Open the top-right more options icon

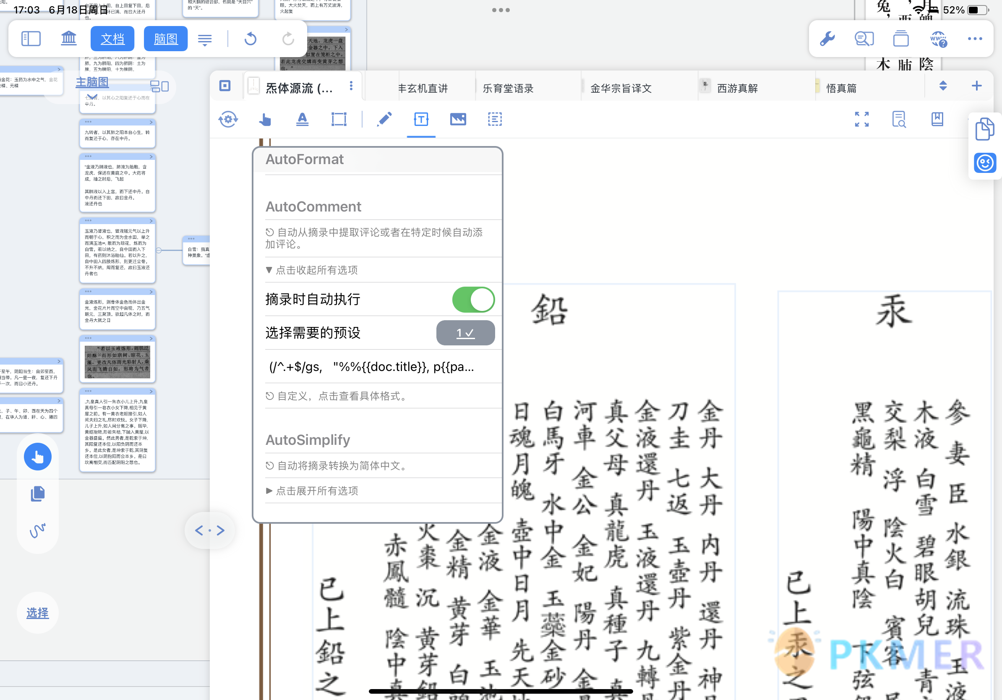(x=975, y=39)
